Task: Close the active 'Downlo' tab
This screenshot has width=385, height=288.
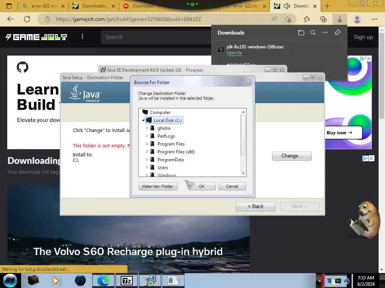Action: [315, 6]
